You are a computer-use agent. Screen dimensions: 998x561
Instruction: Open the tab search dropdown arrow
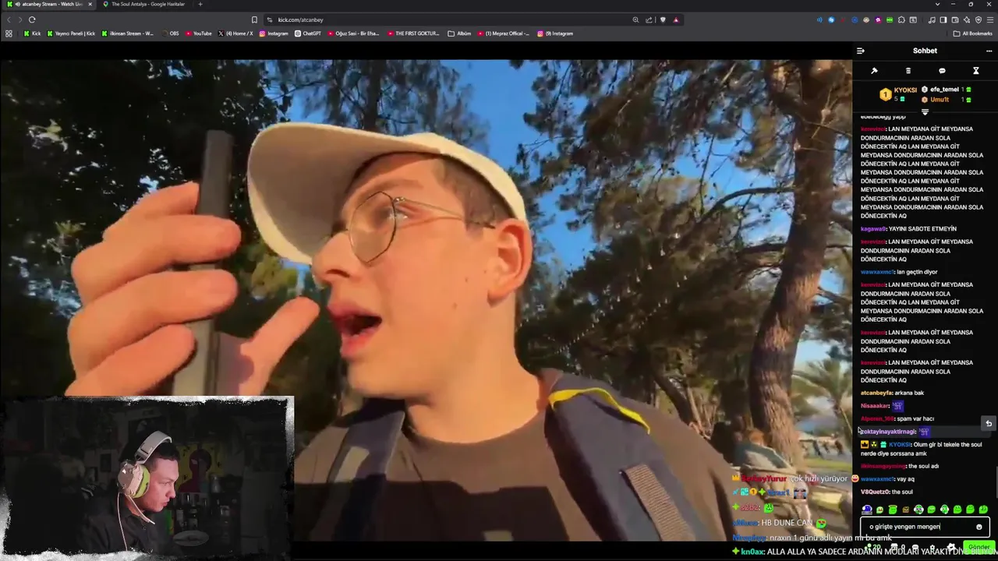coord(937,4)
